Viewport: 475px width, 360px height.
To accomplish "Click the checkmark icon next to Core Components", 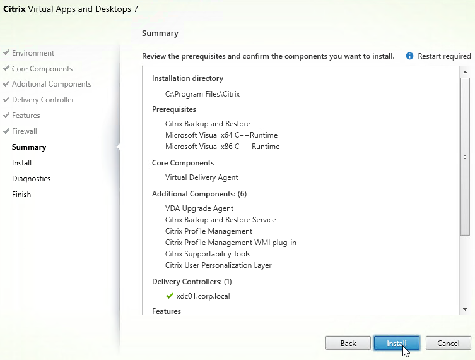I will pyautogui.click(x=6, y=68).
